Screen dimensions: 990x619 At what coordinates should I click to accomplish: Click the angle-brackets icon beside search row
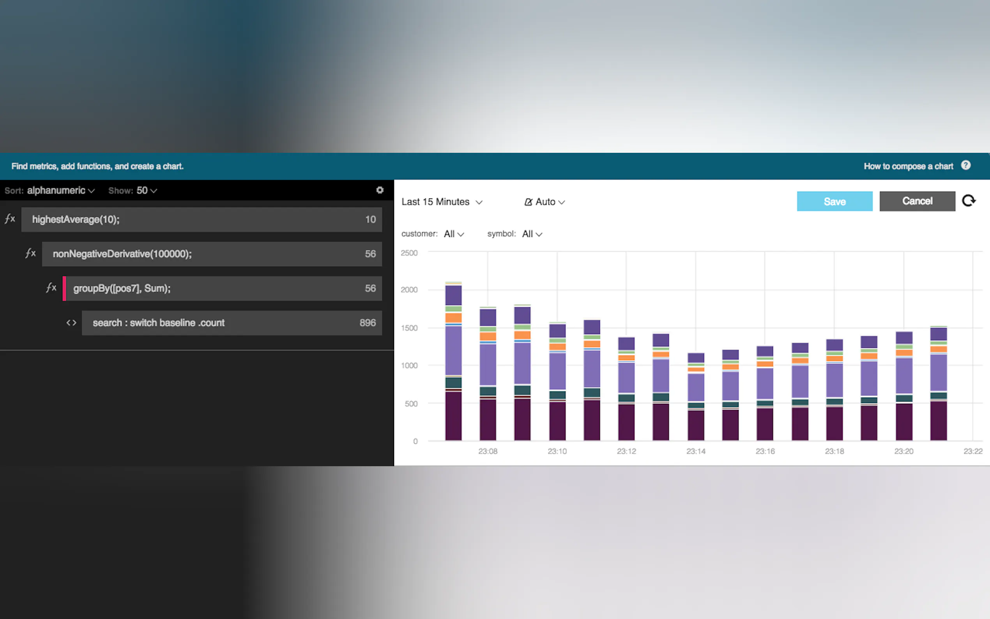(71, 323)
